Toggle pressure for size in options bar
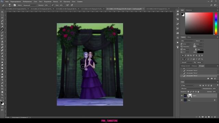Screen dimensions: 219x123 72,5
